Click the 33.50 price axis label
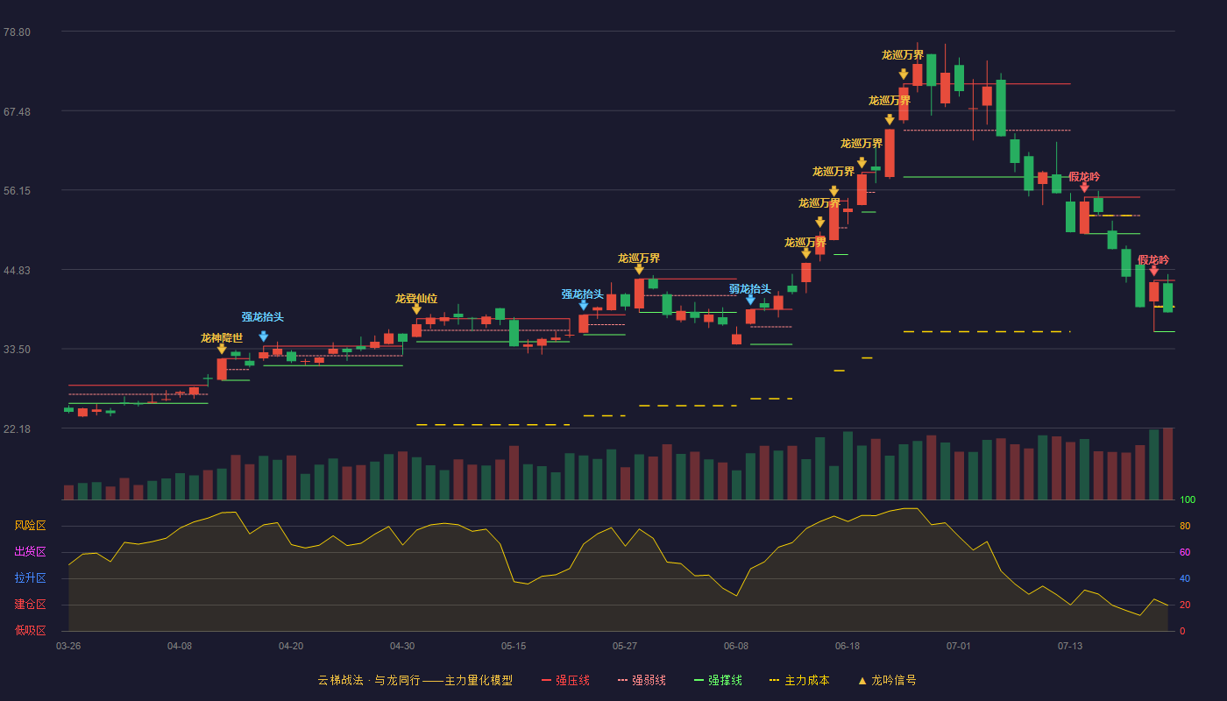 pos(17,349)
